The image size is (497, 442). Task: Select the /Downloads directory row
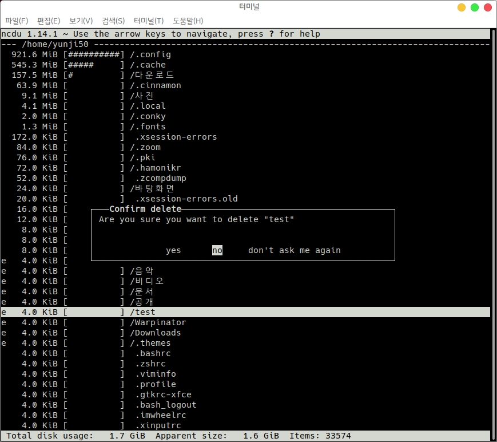tap(156, 333)
